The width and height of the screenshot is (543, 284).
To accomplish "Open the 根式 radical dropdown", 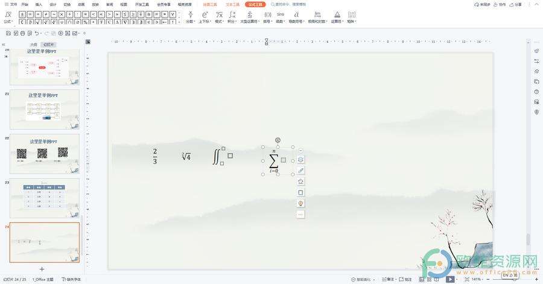I will (x=219, y=17).
